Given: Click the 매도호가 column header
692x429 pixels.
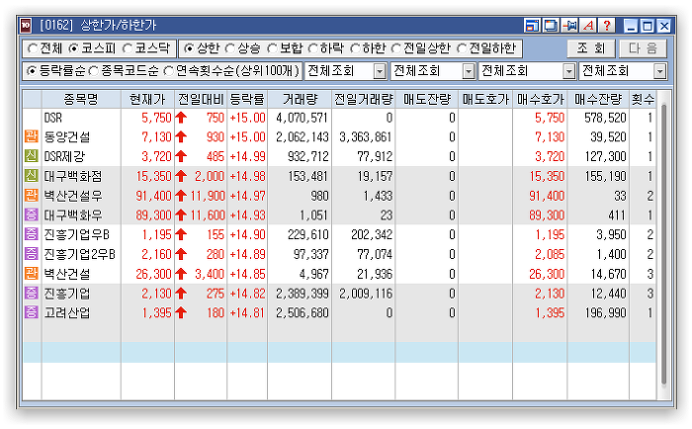Looking at the screenshot, I should [485, 99].
